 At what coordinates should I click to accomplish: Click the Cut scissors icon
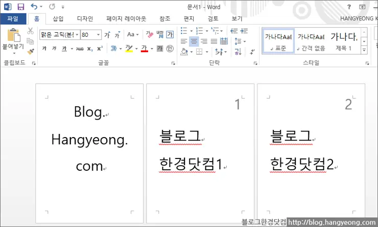coord(30,31)
